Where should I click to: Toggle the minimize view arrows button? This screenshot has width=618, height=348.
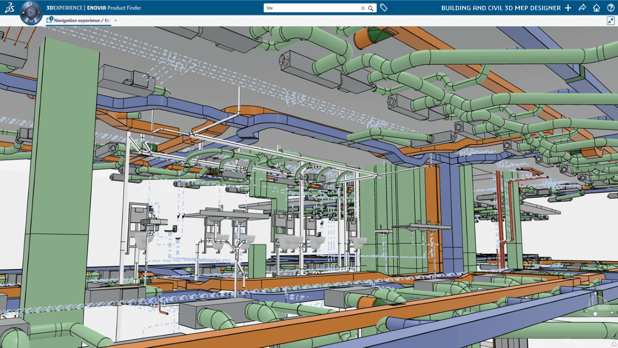point(611,21)
